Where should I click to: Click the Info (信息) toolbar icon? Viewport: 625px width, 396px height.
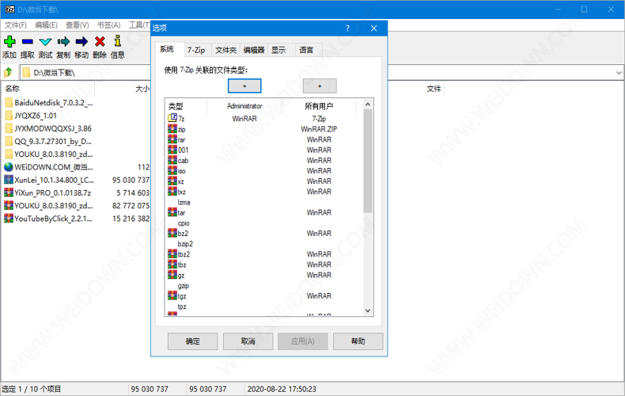[118, 41]
